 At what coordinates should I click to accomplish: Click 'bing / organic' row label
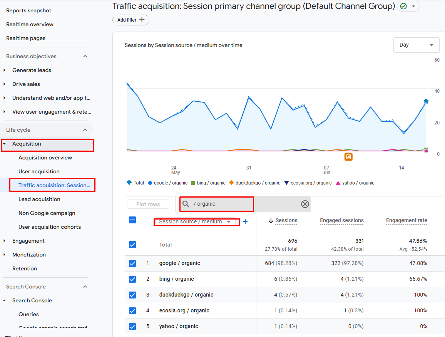click(177, 279)
